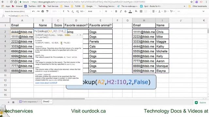This screenshot has height=117, width=209.
Task: Open Other bookmarks folder
Action: pyautogui.click(x=198, y=6)
